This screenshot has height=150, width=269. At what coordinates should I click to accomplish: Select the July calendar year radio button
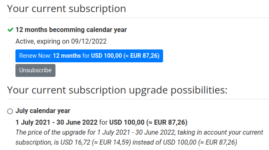[x=10, y=111]
